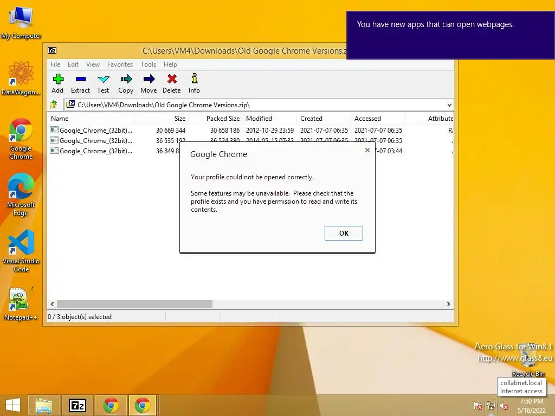This screenshot has height=416, width=555.
Task: Open DataWagon desktop shortcut
Action: click(21, 78)
